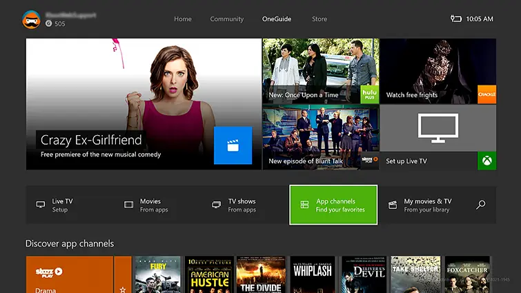The width and height of the screenshot is (521, 293).
Task: Select the Fury movie poster
Action: (157, 275)
